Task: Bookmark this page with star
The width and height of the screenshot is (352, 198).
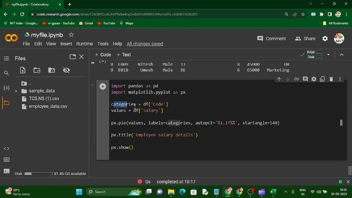Action: click(x=303, y=14)
